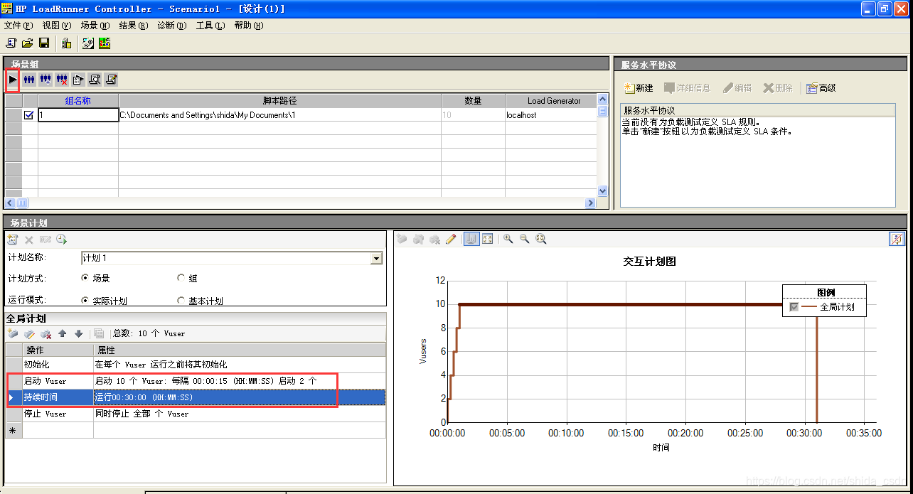
Task: Create a new schedule in 场景计划
Action: pos(13,240)
